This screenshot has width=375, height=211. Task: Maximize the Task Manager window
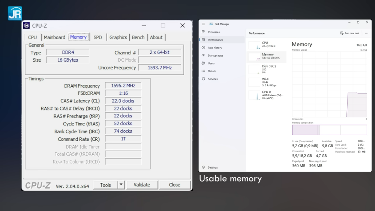tap(358, 22)
